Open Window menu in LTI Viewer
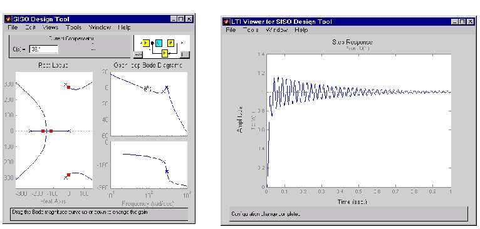The height and width of the screenshot is (229, 480). pyautogui.click(x=277, y=30)
